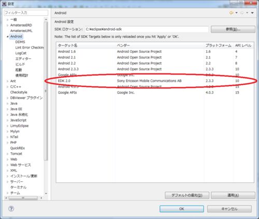Select チーム in the tree
This screenshot has width=259, height=219.
click(15, 193)
